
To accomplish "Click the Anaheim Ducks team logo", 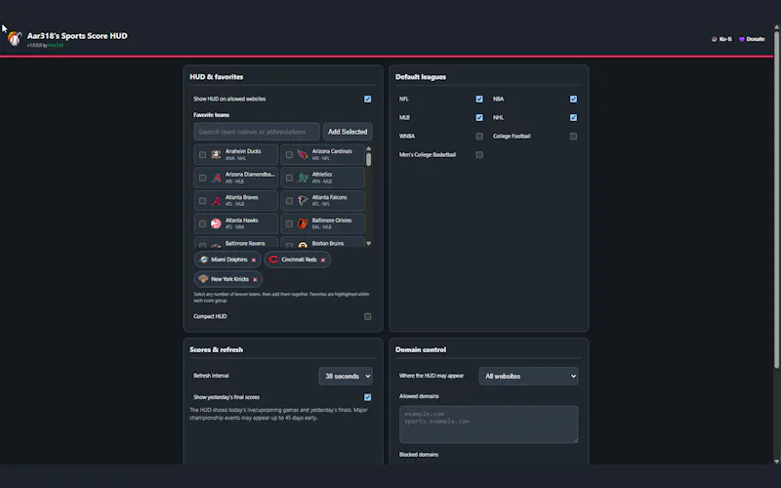I will (x=216, y=154).
